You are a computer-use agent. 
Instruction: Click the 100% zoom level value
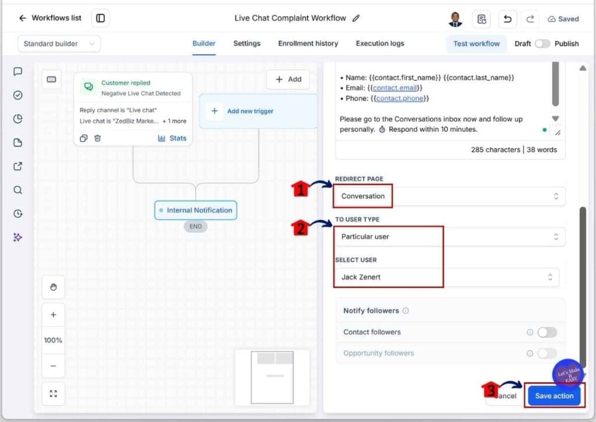tap(53, 341)
